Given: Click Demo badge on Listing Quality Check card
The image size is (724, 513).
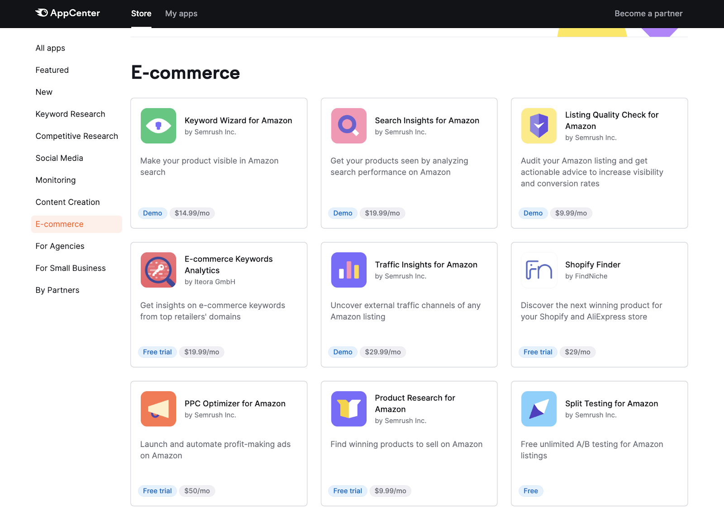Looking at the screenshot, I should [533, 213].
